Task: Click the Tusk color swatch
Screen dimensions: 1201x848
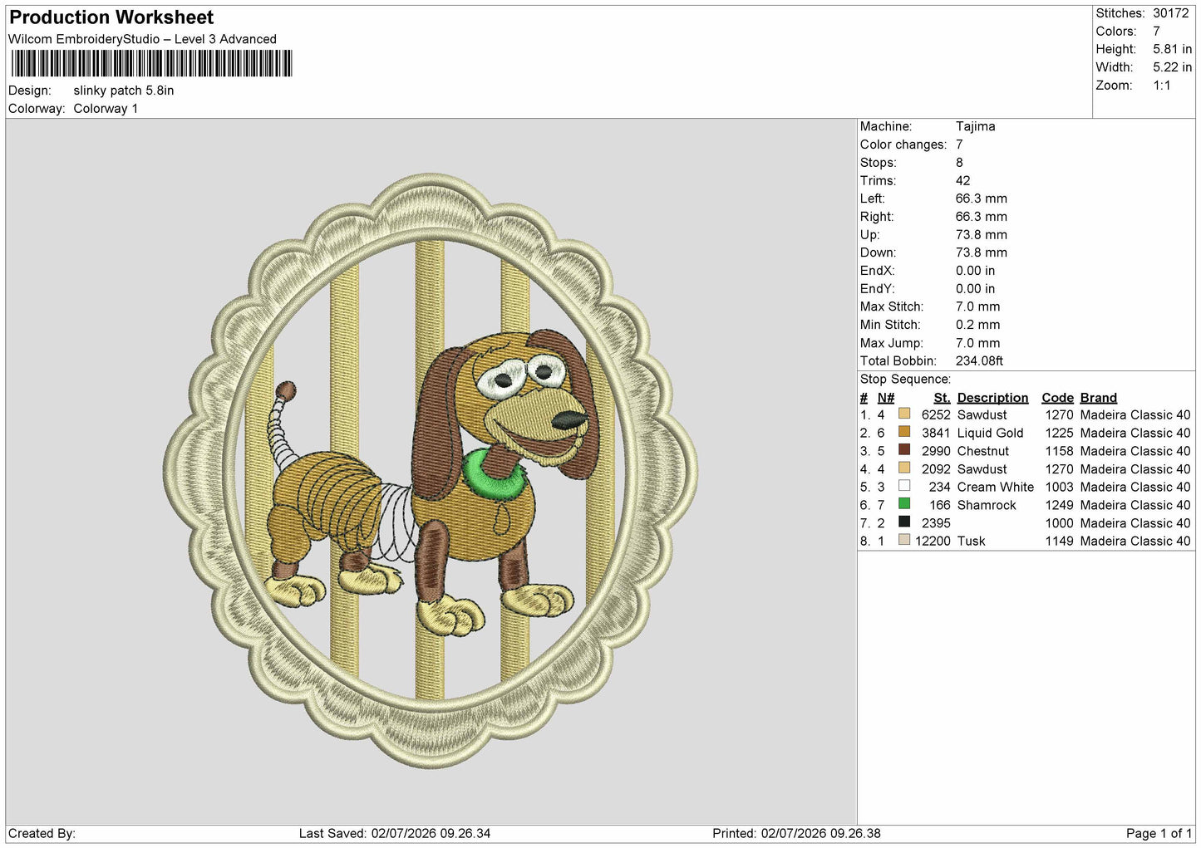Action: pos(904,540)
